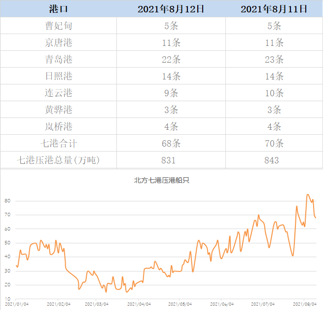Select the 黄骅港 port name cell
The image size is (323, 310).
click(59, 110)
